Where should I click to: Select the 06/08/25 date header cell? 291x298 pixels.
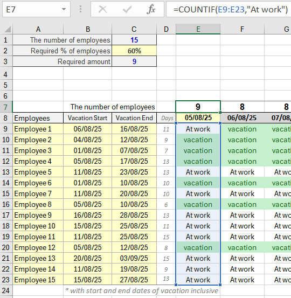(242, 117)
